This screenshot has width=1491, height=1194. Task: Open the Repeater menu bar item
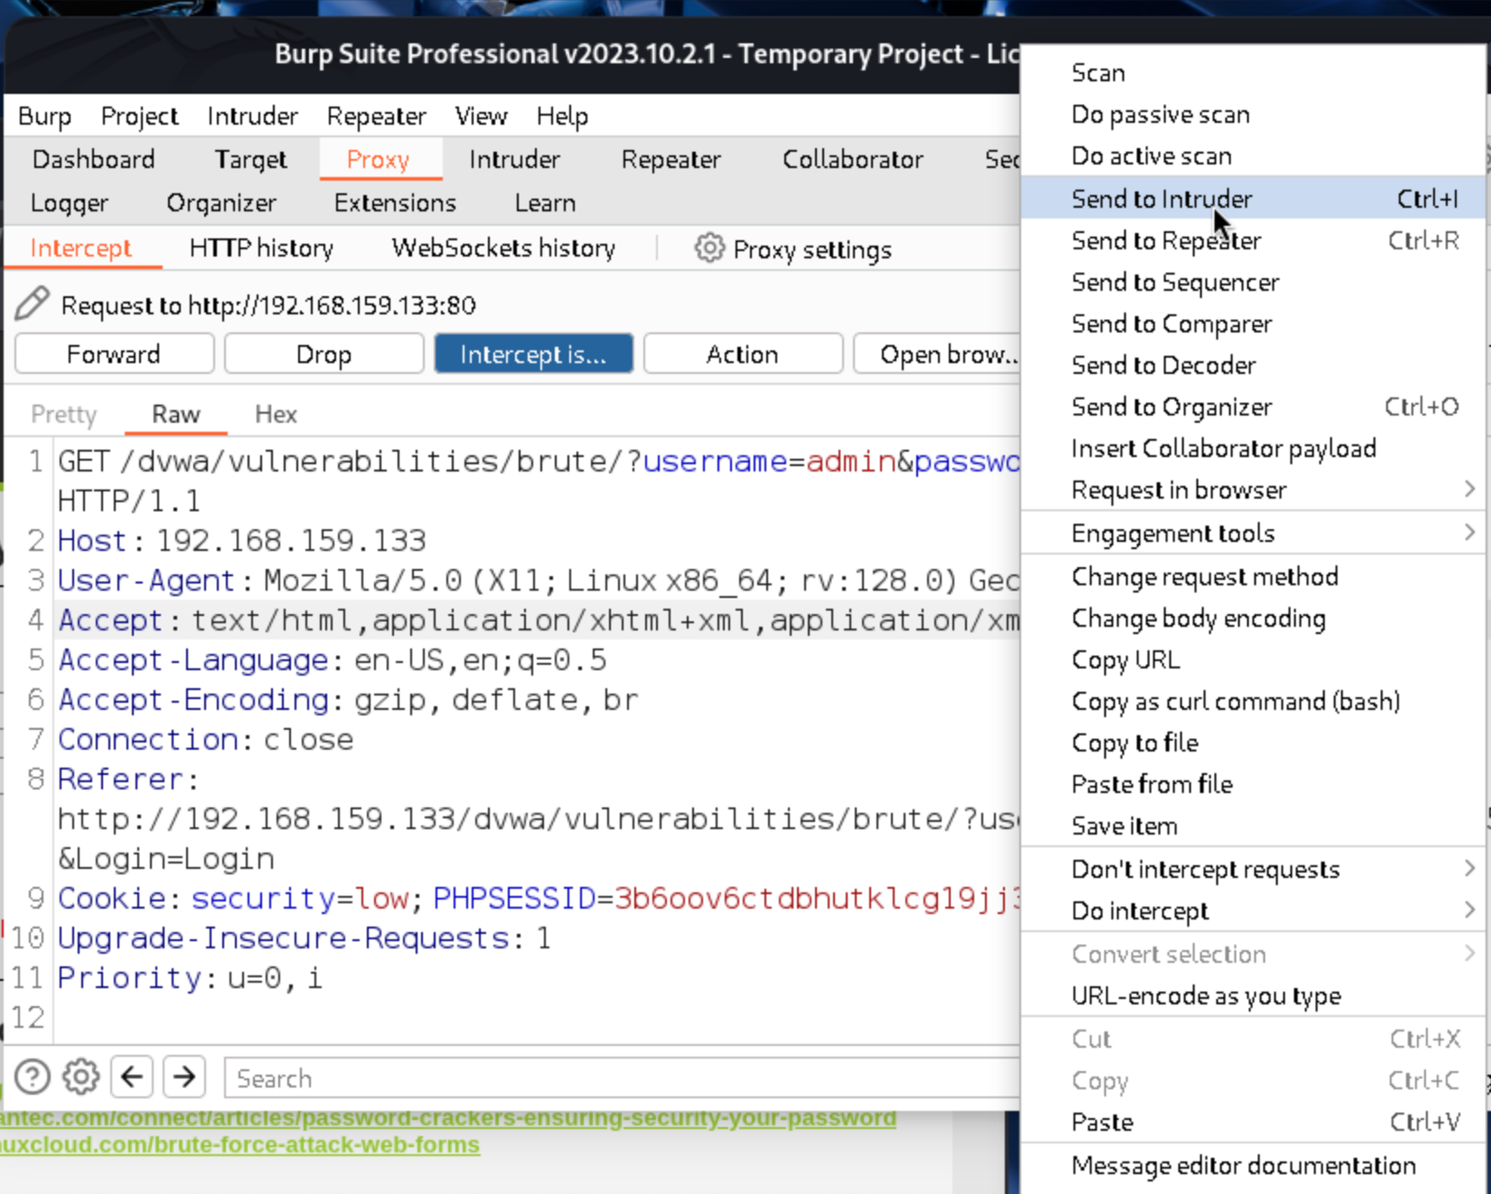(x=376, y=117)
